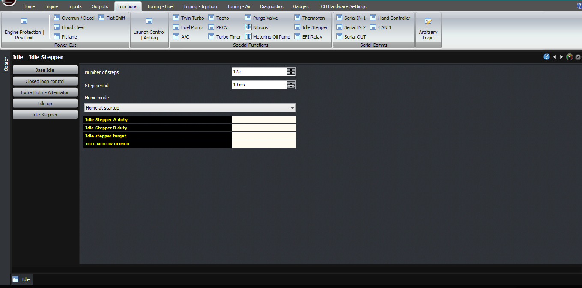Open CAN 1 settings
The image size is (582, 288).
[381, 27]
